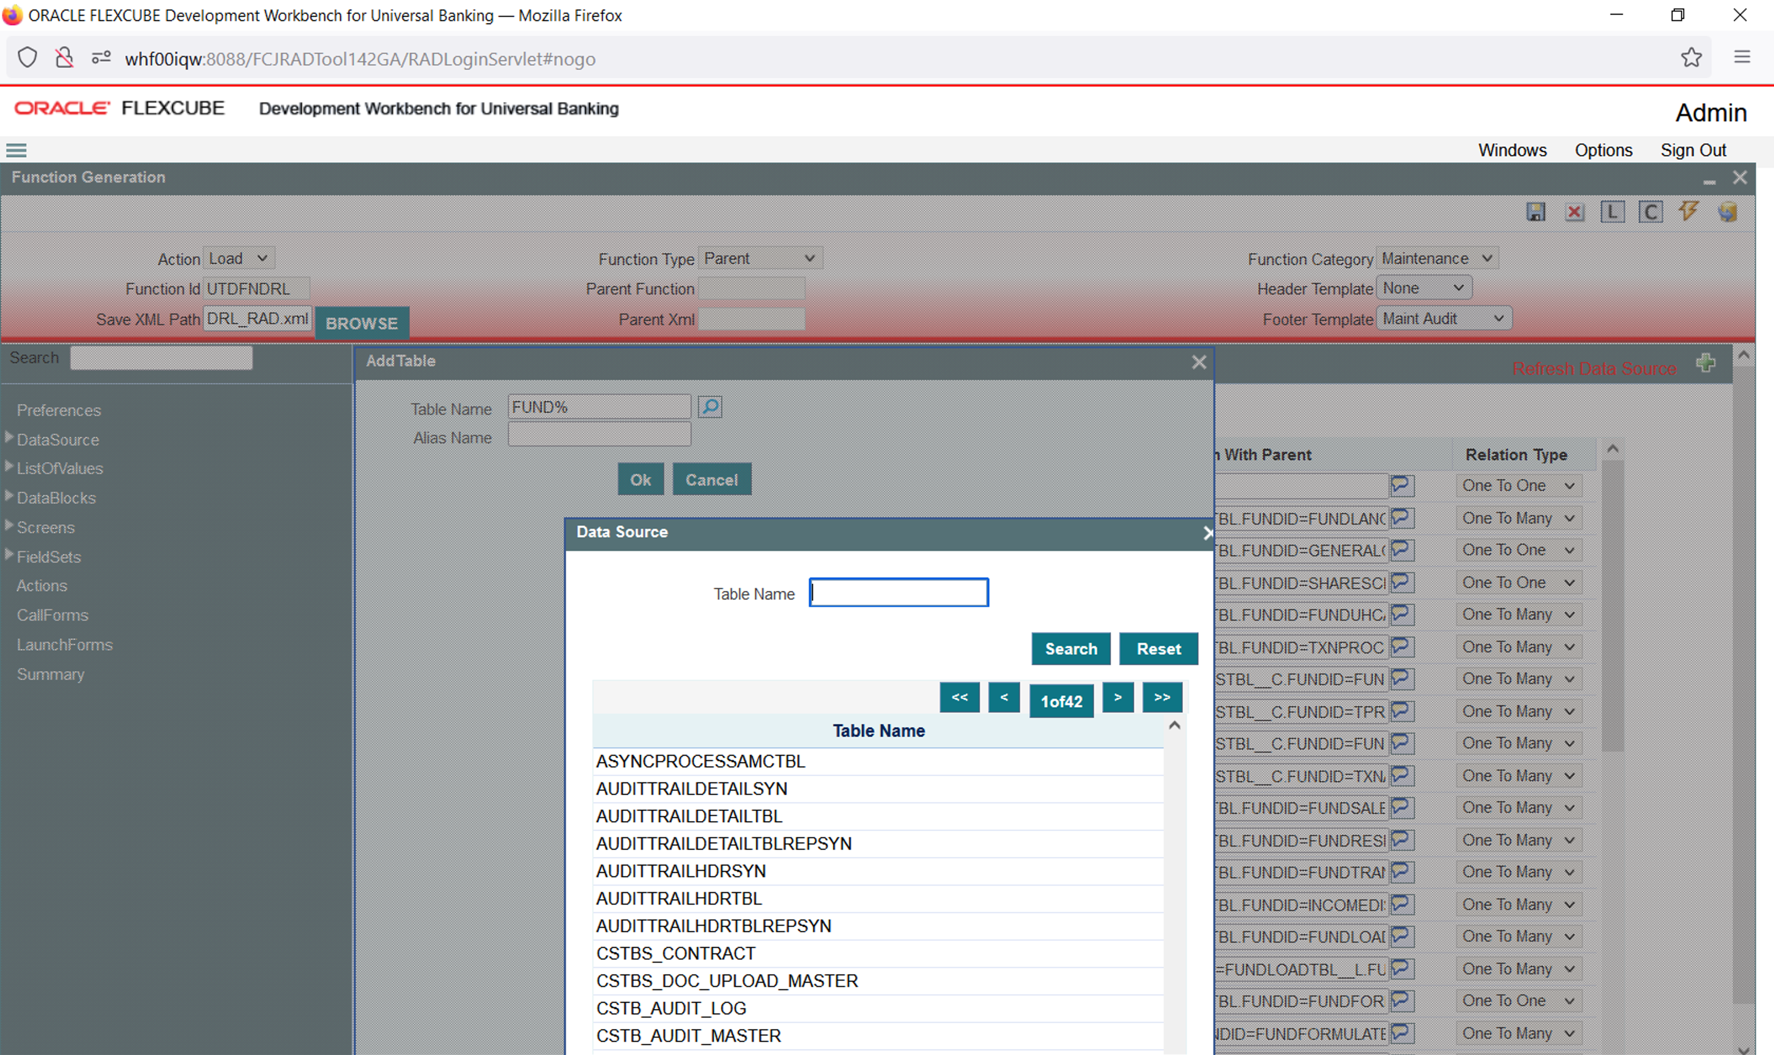The width and height of the screenshot is (1774, 1055).
Task: Click the save floppy disk icon
Action: [1535, 212]
